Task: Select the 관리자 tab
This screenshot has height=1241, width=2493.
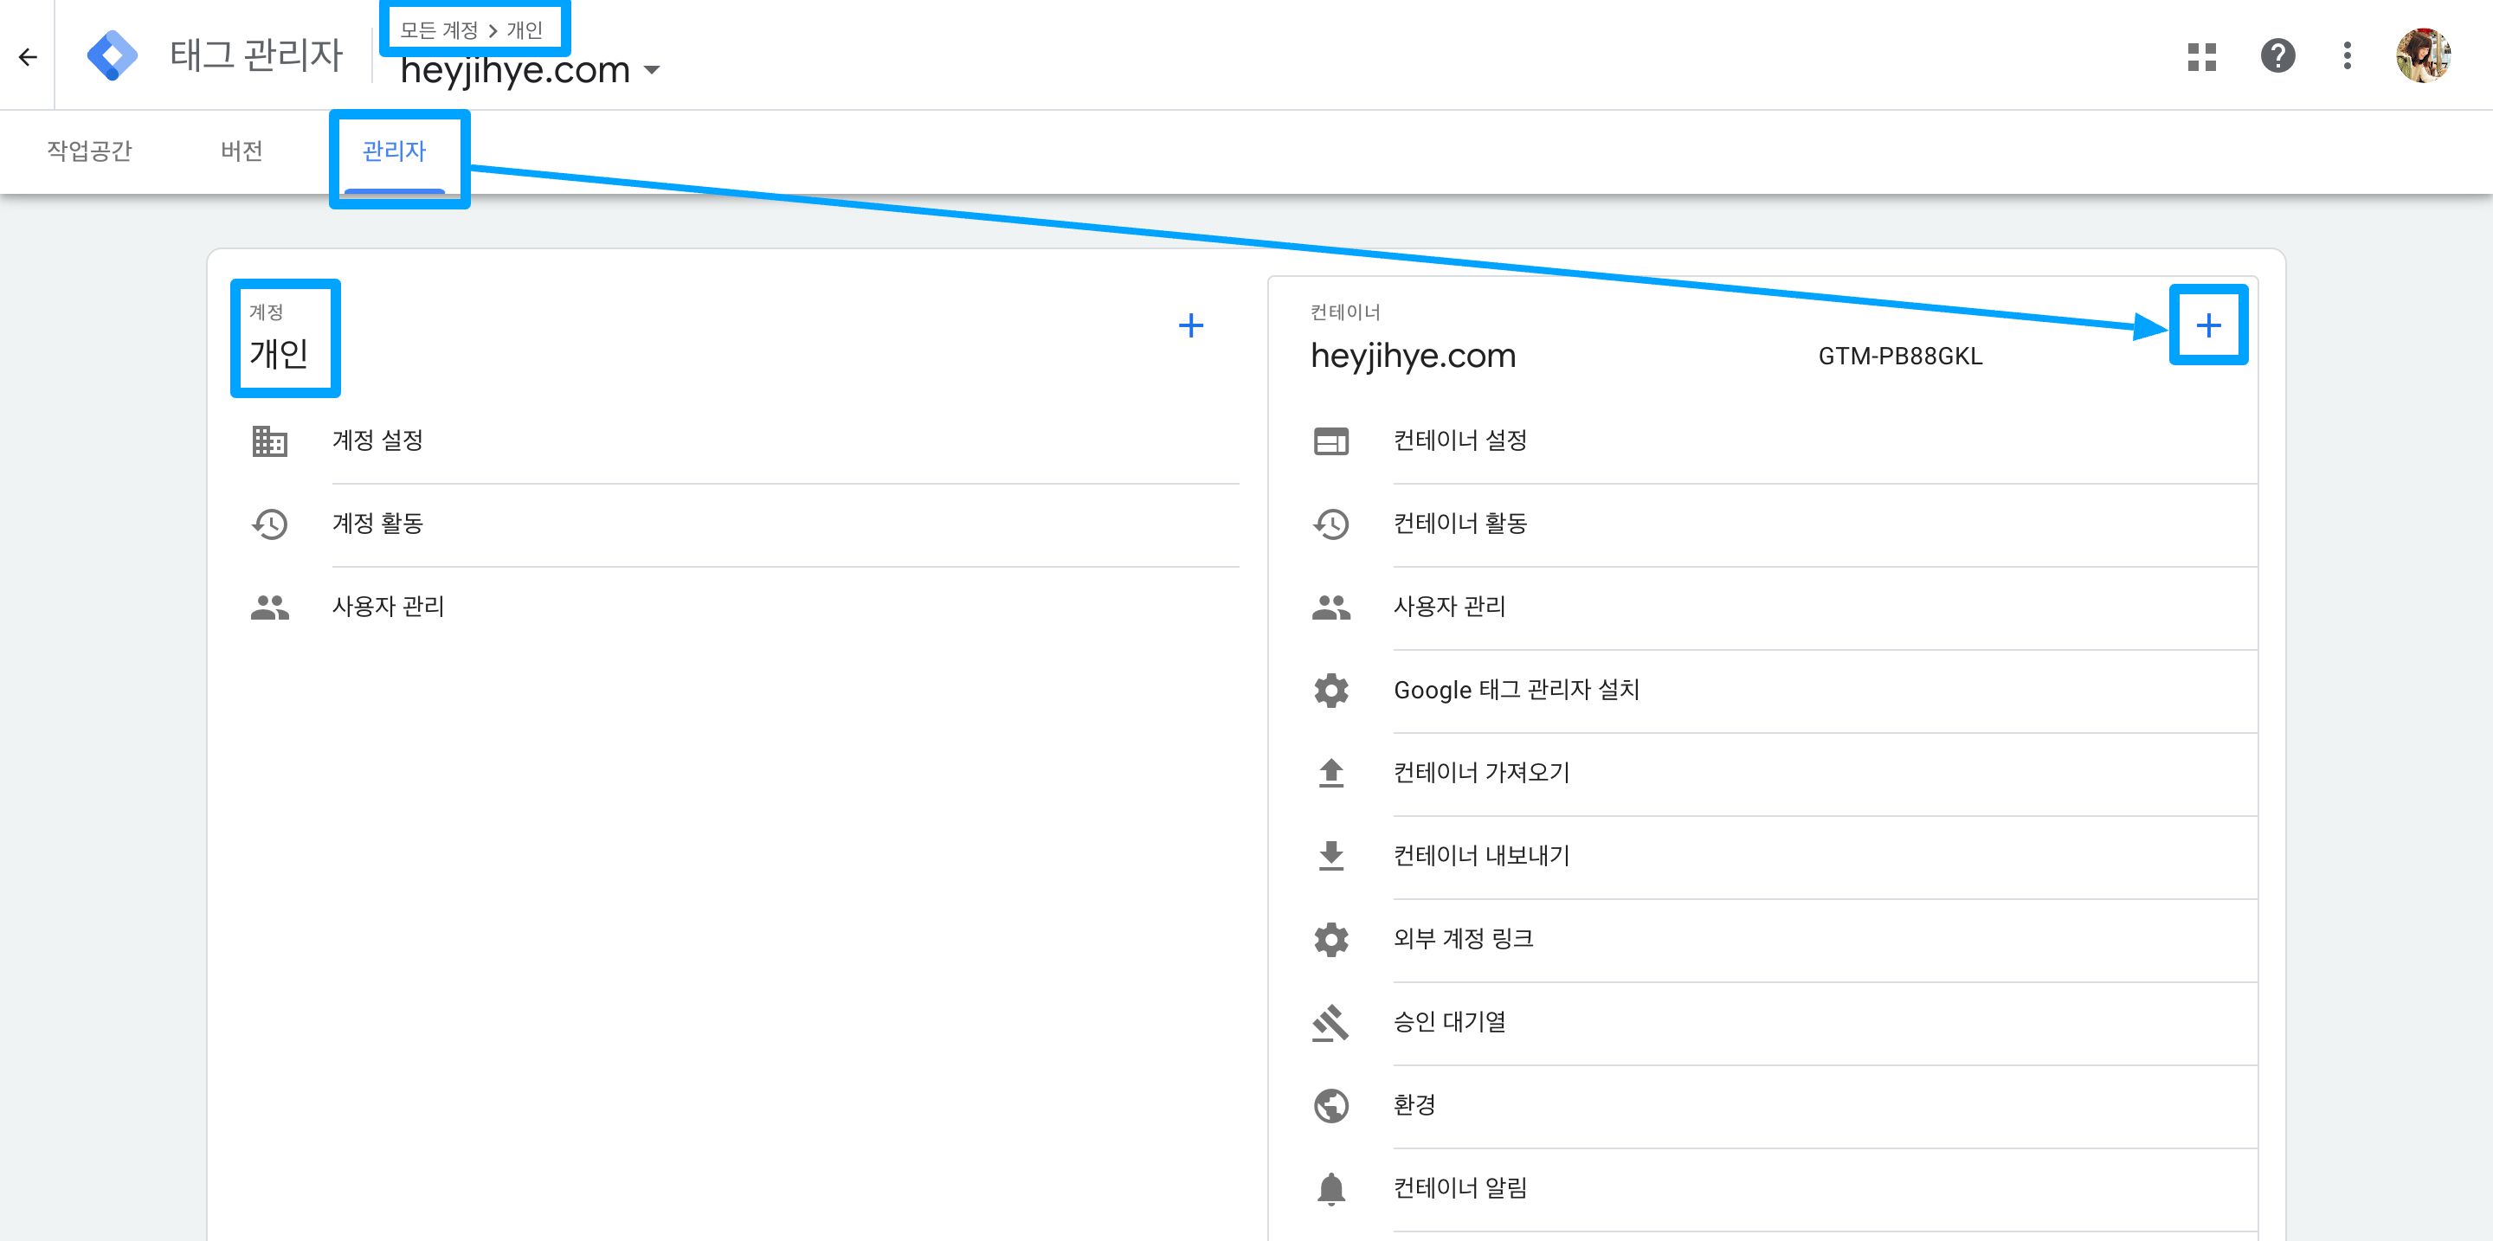Action: tap(394, 151)
